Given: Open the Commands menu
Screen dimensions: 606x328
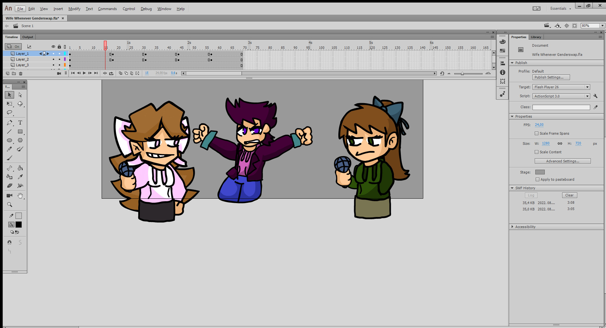Looking at the screenshot, I should coord(107,9).
